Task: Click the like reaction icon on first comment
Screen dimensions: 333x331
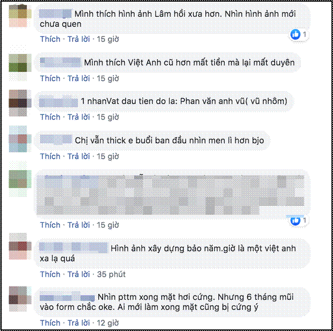Action: tap(295, 34)
